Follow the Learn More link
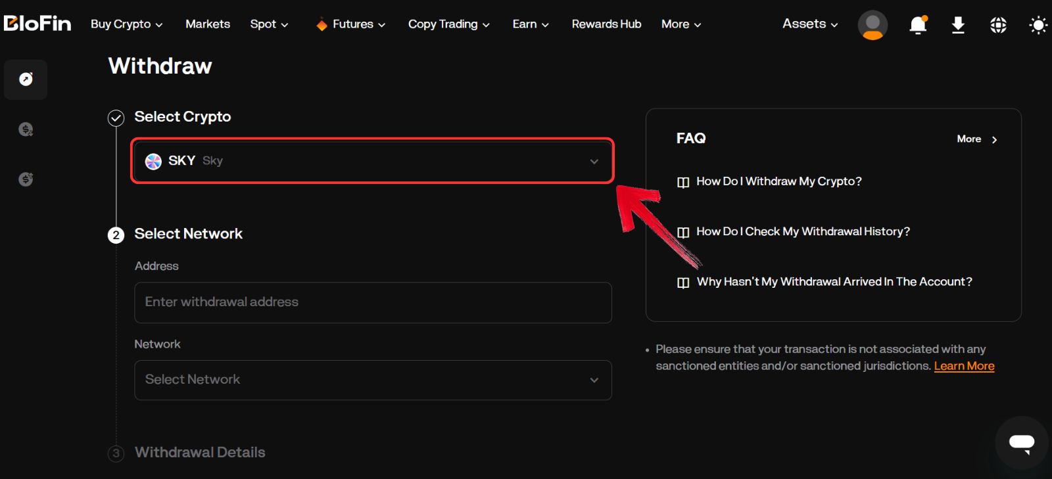This screenshot has height=479, width=1052. point(964,366)
